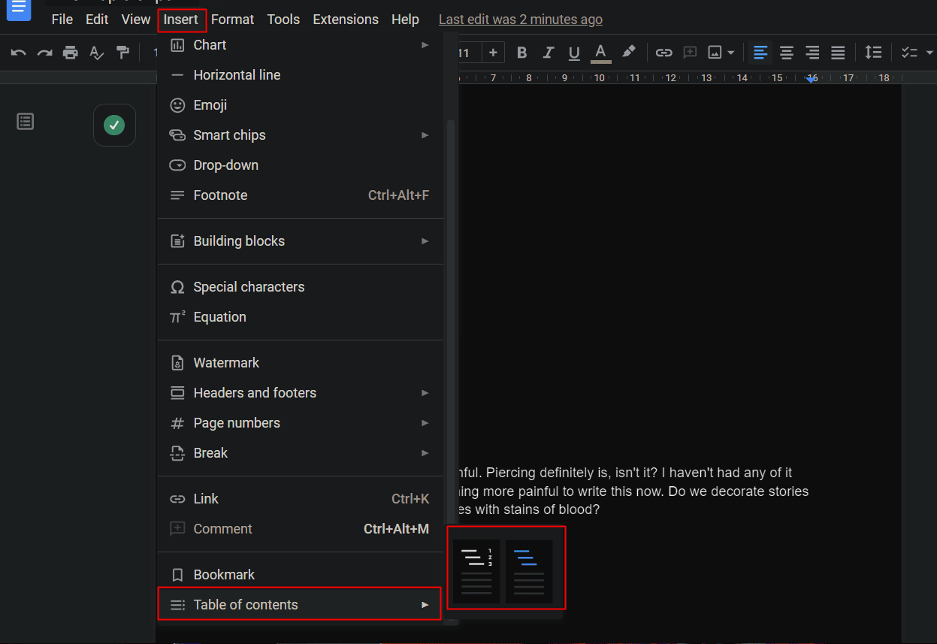937x644 pixels.
Task: Insert a Horizontal line
Action: click(301, 75)
